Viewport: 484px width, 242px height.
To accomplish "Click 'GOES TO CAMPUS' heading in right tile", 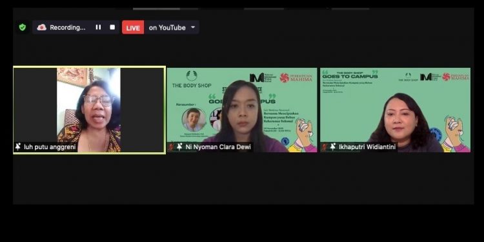I will click(x=350, y=76).
